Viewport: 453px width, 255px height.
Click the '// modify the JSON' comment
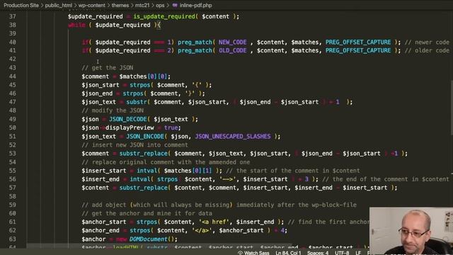pyautogui.click(x=113, y=110)
